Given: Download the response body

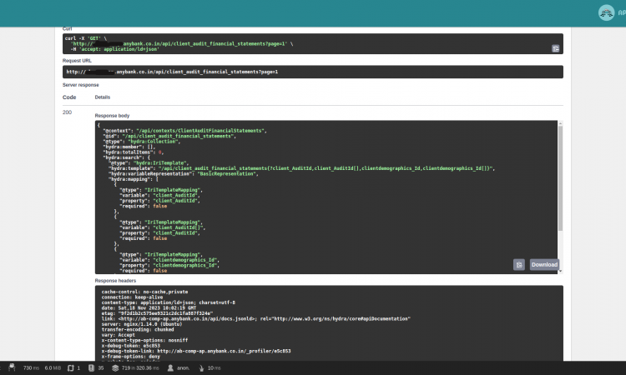Looking at the screenshot, I should [x=544, y=265].
